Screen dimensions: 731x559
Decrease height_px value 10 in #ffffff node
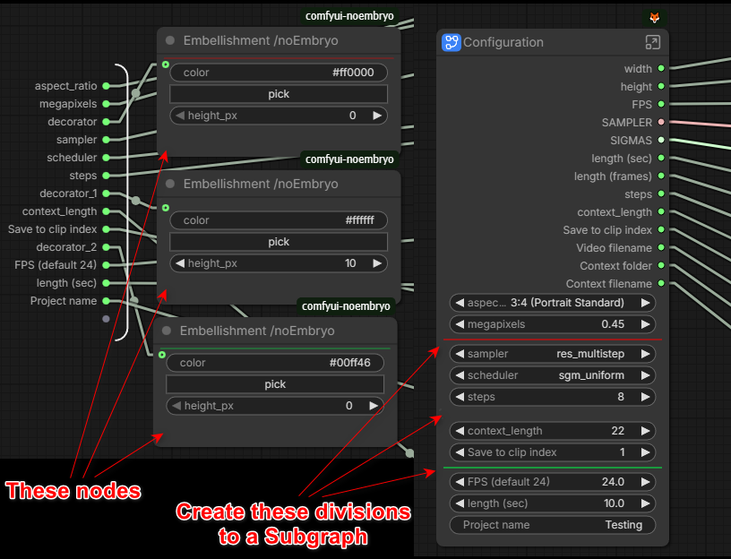(180, 263)
